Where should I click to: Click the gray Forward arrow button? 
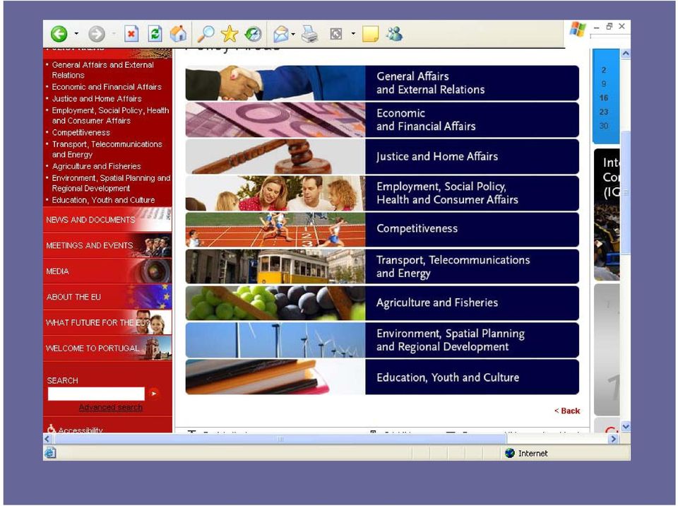click(97, 34)
